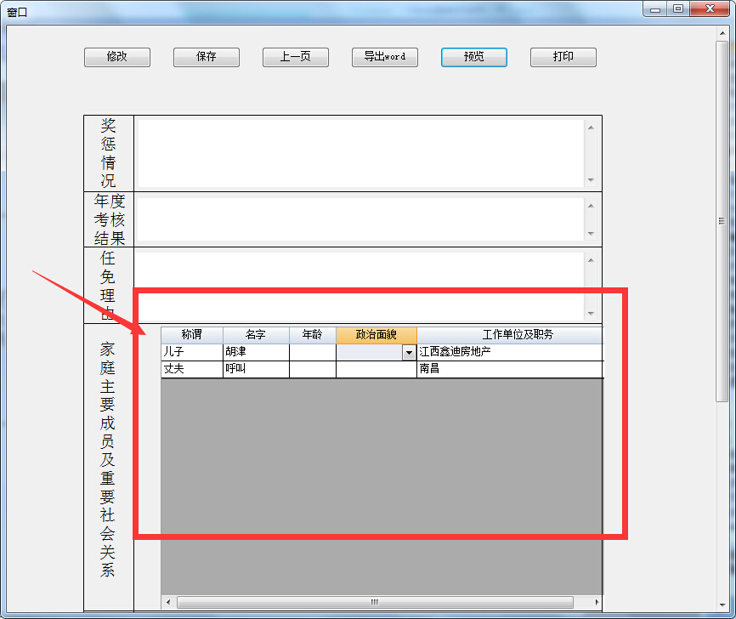736x619 pixels.
Task: Select the 工作单位及职务 column header
Action: click(x=510, y=335)
